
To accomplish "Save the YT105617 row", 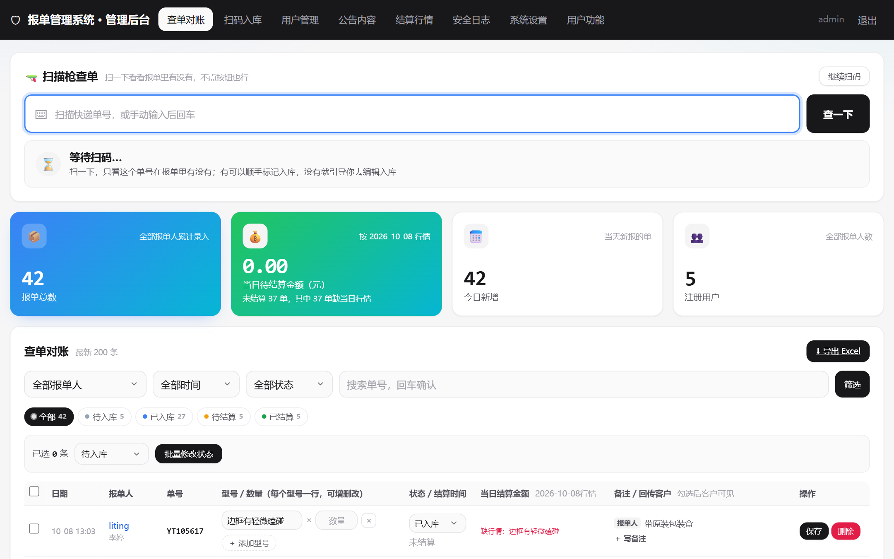I will pos(814,531).
